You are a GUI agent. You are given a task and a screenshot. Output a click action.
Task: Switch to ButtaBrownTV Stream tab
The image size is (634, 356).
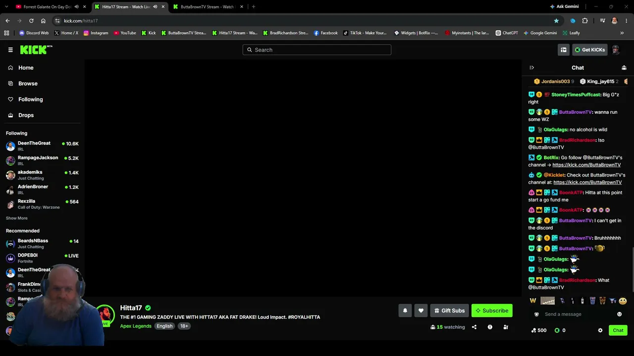point(207,7)
